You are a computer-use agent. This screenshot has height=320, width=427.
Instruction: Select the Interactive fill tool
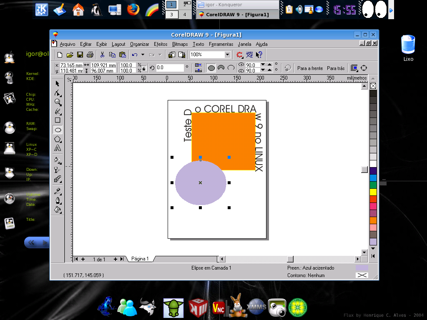pos(58,160)
